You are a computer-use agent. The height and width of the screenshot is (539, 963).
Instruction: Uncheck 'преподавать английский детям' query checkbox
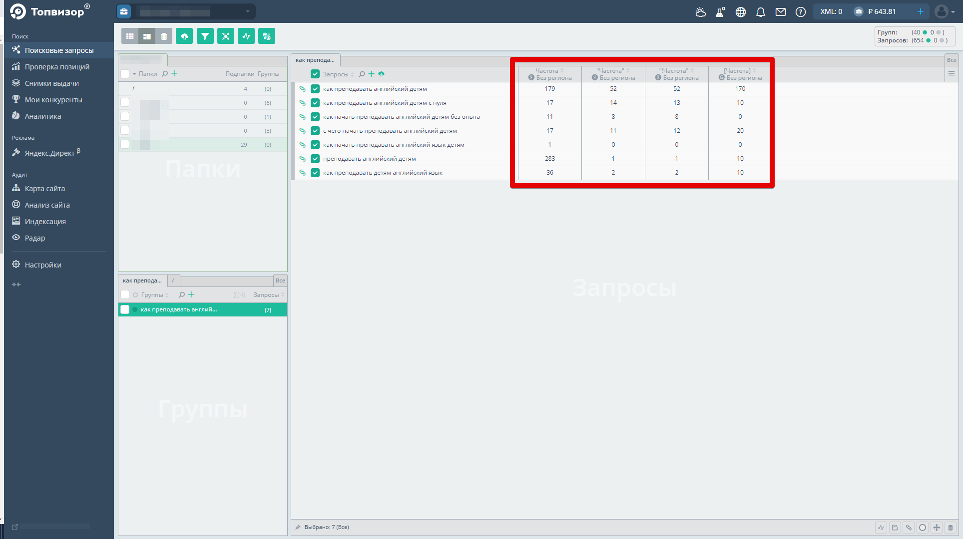(x=315, y=159)
